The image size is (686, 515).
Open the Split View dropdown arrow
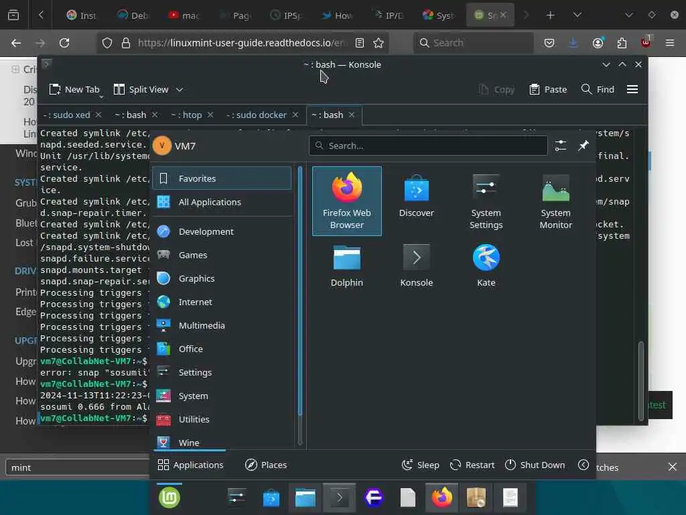pyautogui.click(x=180, y=89)
